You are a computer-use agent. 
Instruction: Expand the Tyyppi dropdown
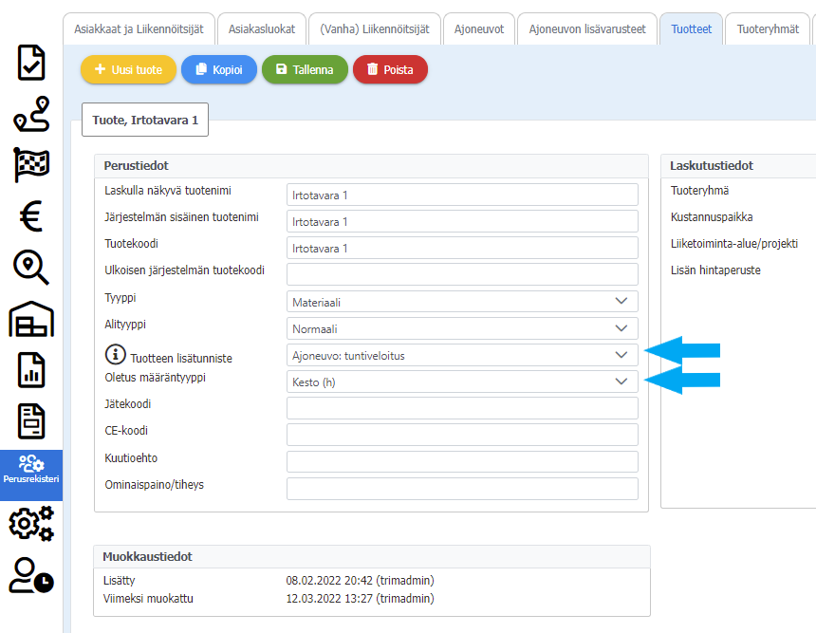pos(462,302)
